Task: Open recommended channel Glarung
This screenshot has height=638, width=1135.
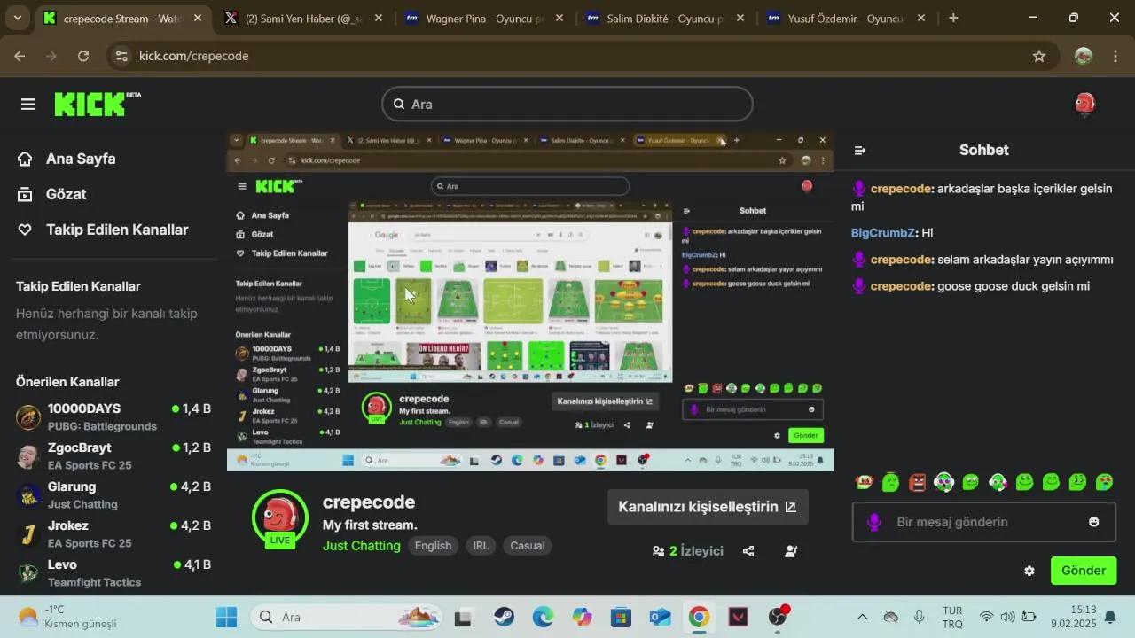Action: click(113, 494)
